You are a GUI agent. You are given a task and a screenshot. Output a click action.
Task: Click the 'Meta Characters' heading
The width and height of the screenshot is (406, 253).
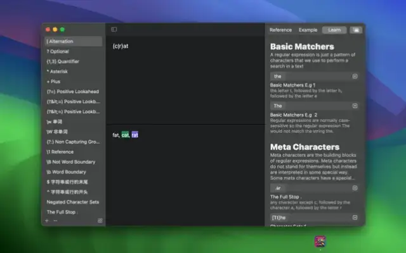(304, 147)
